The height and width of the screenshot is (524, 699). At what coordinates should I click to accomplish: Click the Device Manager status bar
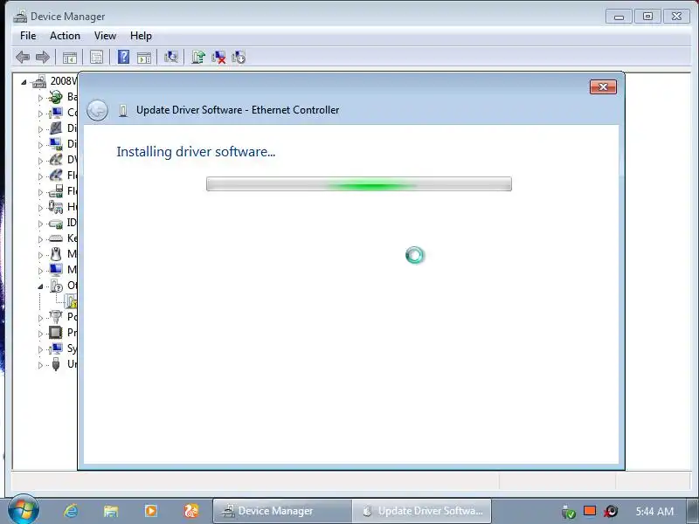[x=350, y=481]
